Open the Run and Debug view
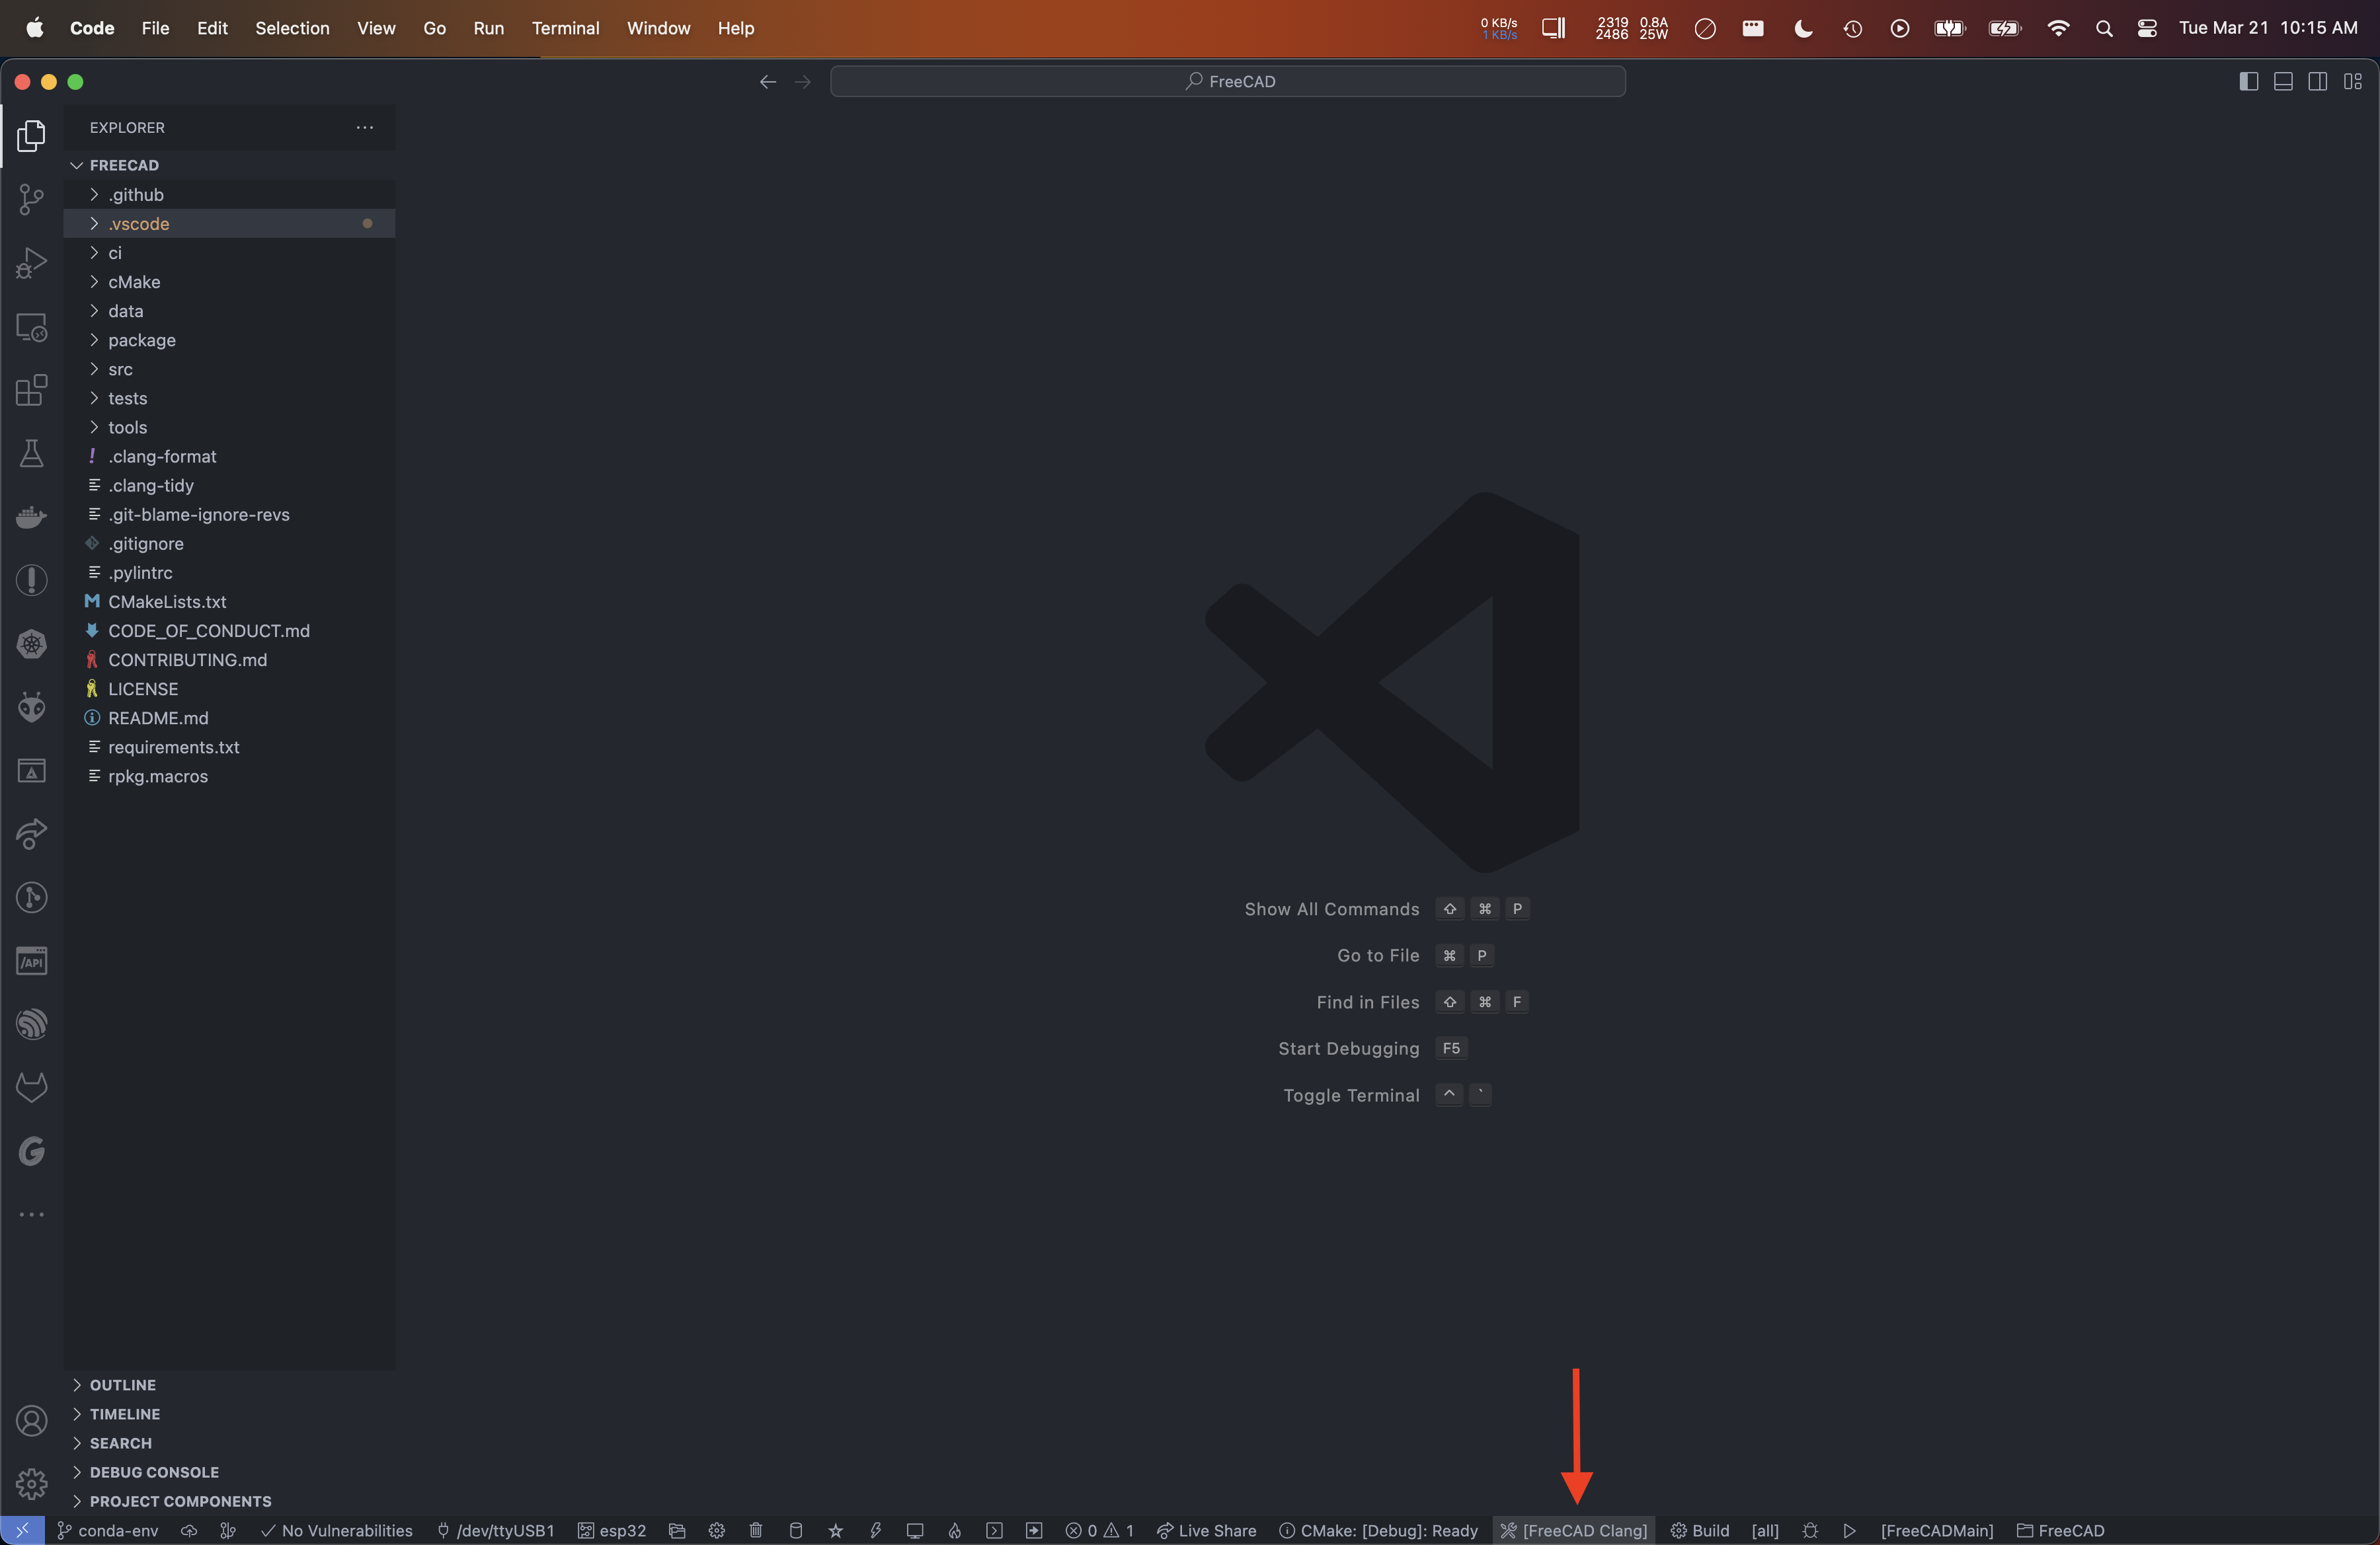This screenshot has height=1545, width=2380. point(31,263)
